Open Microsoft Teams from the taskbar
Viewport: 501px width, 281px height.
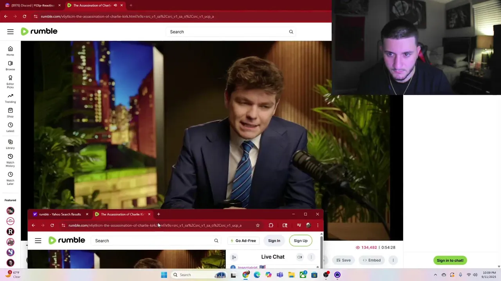(x=280, y=275)
